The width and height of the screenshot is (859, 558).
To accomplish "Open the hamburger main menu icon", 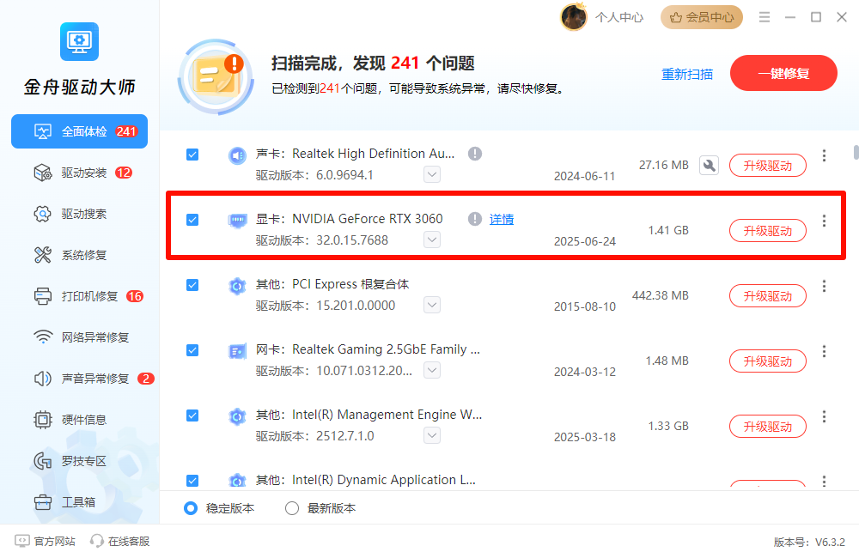I will [765, 17].
